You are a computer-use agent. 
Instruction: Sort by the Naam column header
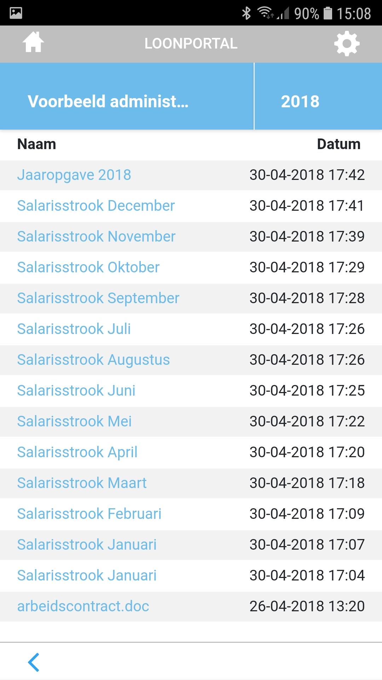pos(37,144)
